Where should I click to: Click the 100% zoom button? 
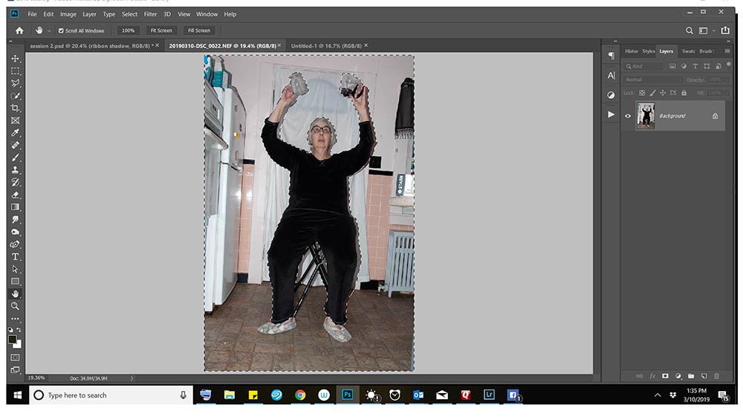coord(128,30)
